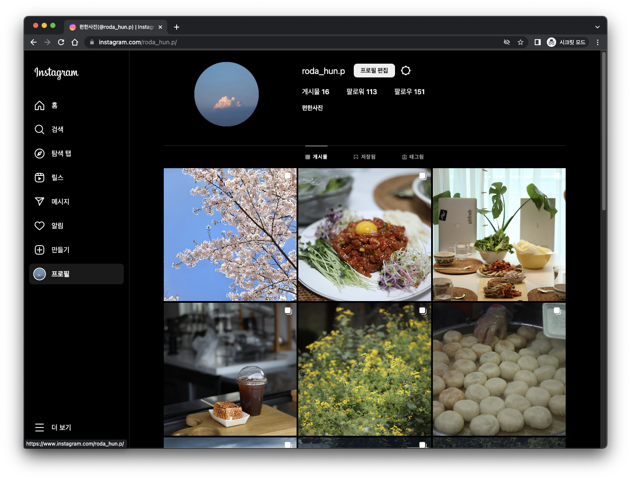The width and height of the screenshot is (631, 480).
Task: Click the roda_hun.p username heading
Action: tap(323, 71)
